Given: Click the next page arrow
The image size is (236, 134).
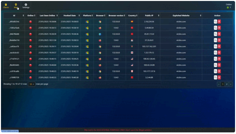Looking at the screenshot, I should (x=231, y=84).
